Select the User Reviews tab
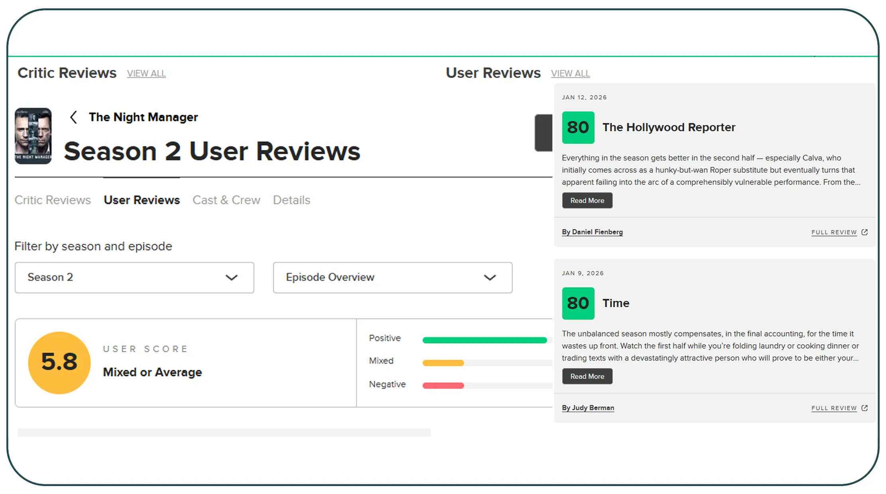Image resolution: width=886 pixels, height=494 pixels. click(142, 200)
